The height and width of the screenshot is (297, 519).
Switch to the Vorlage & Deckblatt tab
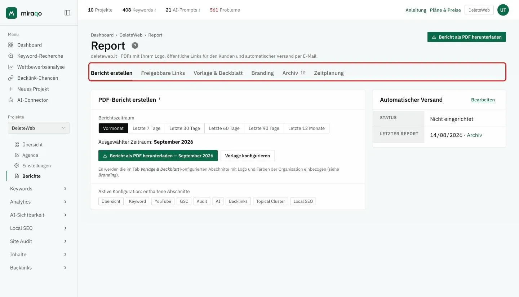click(x=218, y=73)
